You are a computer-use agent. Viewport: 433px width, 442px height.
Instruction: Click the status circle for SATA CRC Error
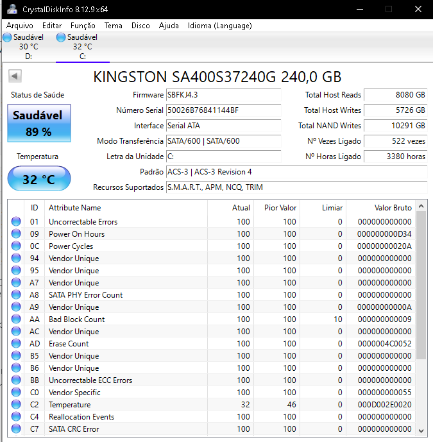pyautogui.click(x=16, y=429)
